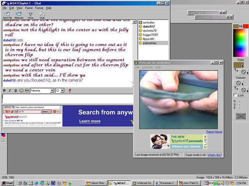Click the clock showing 2:54 PM

(241, 183)
